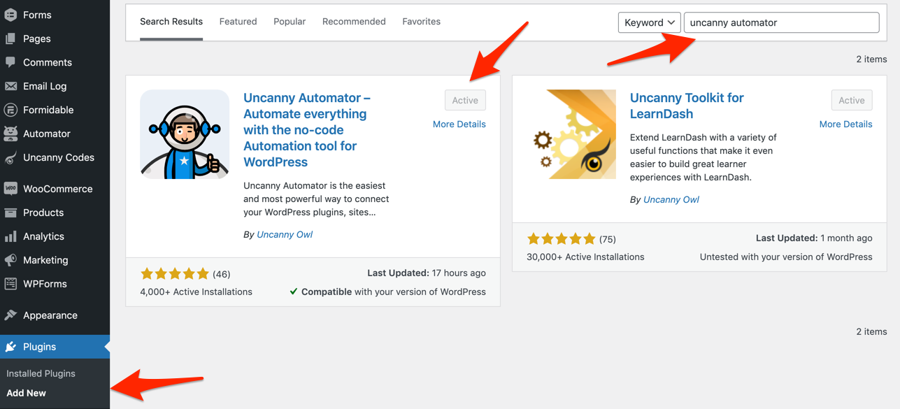Screen dimensions: 900x409
Task: Switch to the Popular tab
Action: pyautogui.click(x=290, y=22)
